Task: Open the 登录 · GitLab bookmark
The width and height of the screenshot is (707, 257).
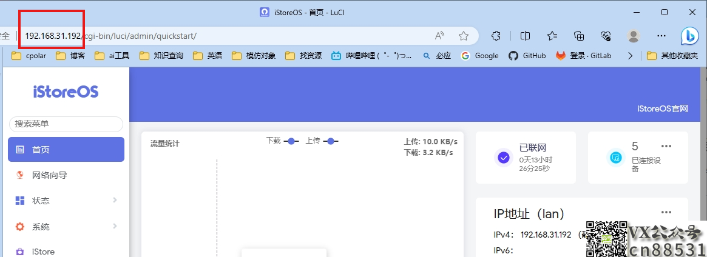Action: tap(584, 56)
